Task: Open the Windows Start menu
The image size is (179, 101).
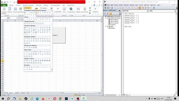Action: (3, 98)
